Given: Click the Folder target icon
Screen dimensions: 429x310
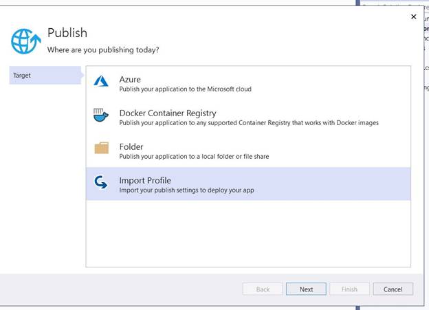Looking at the screenshot, I should point(102,148).
